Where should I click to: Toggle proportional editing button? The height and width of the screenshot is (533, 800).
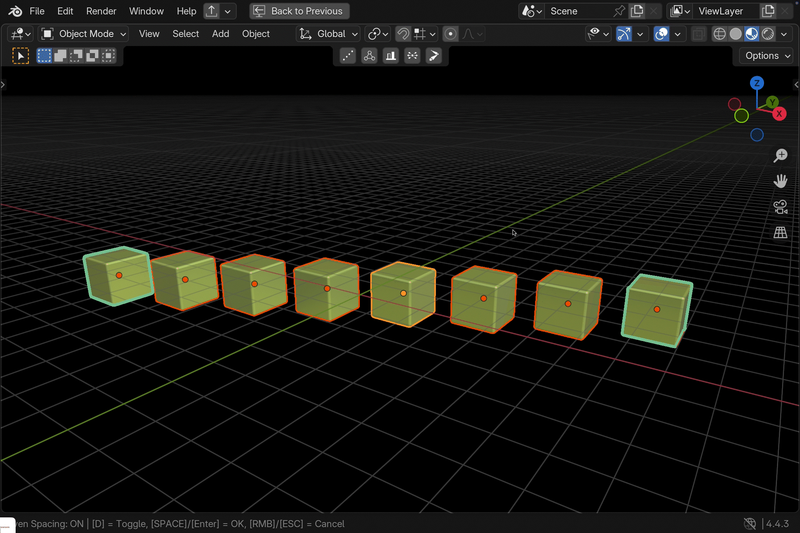[450, 34]
